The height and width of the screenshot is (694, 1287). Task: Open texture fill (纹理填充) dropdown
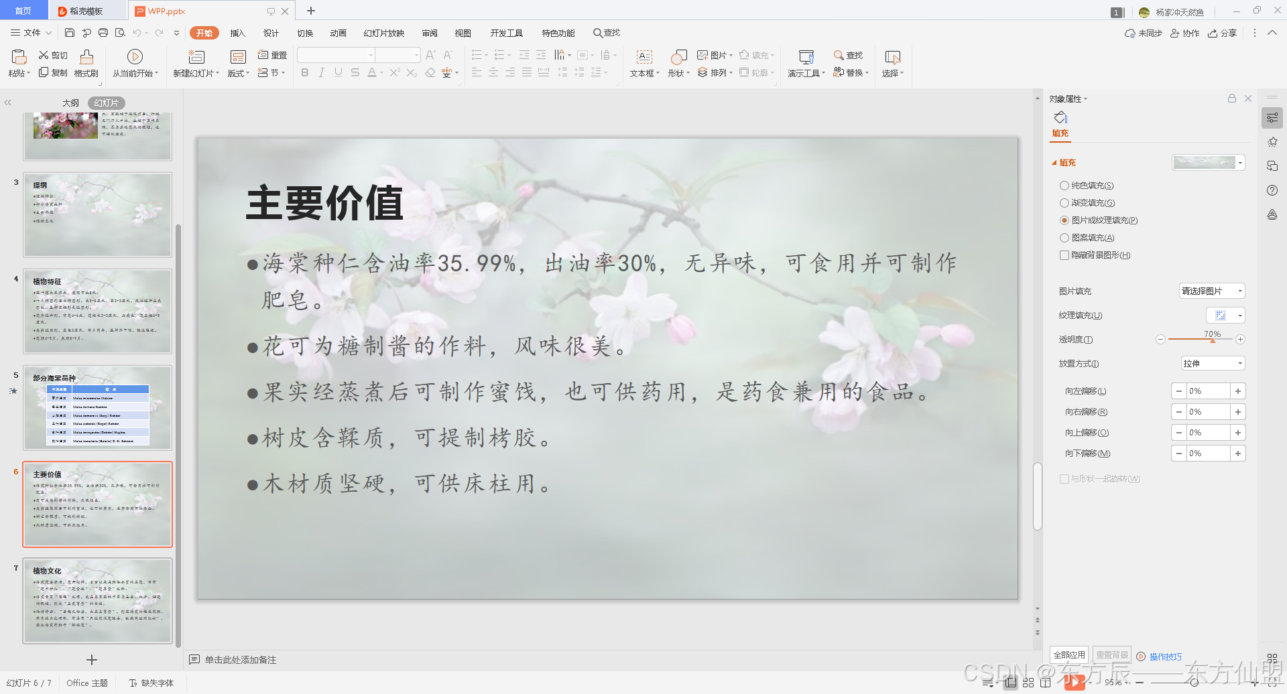click(1225, 315)
